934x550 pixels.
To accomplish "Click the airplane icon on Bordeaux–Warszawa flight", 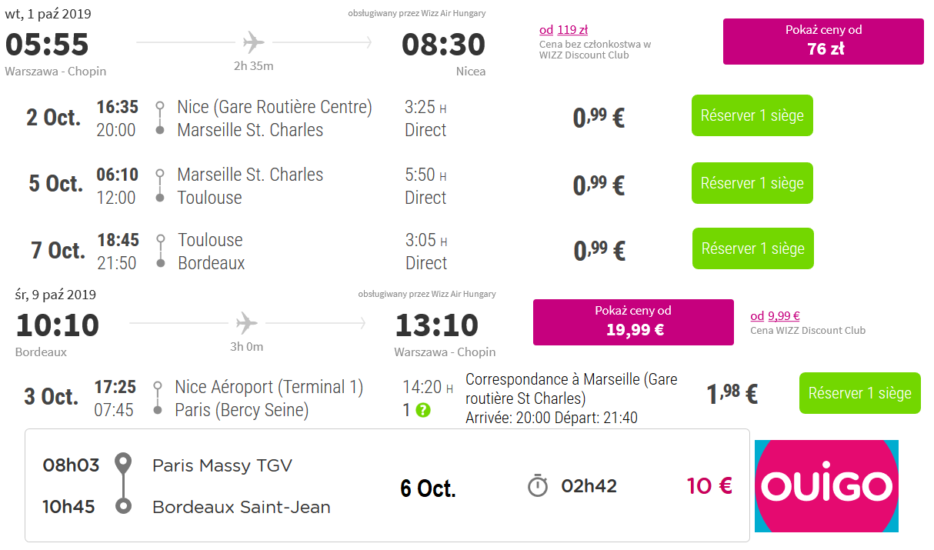I will pos(246,322).
